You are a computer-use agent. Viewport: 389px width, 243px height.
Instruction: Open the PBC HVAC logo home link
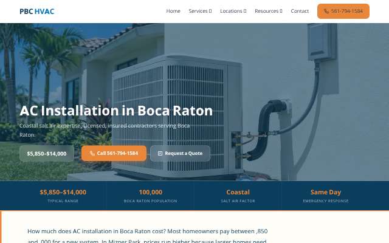36,12
